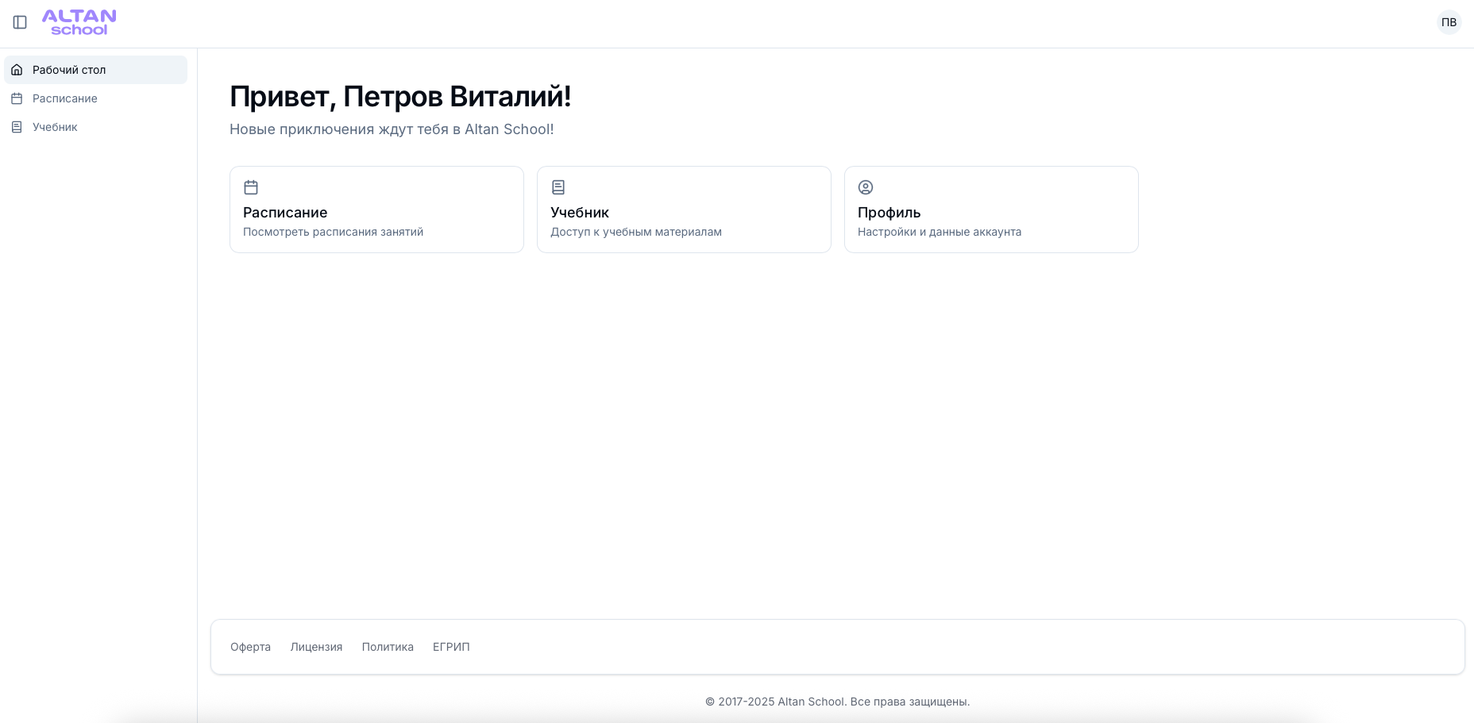
Task: Open the Лицензия footer link
Action: pos(316,647)
